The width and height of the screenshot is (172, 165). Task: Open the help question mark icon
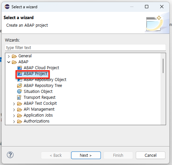click(10, 155)
